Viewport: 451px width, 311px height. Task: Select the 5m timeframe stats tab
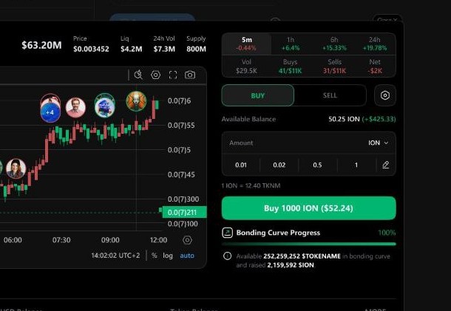tap(246, 44)
